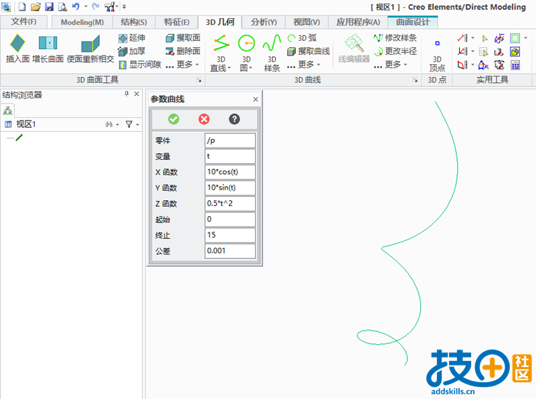Click the 视区1 viewport icon
This screenshot has width=536, height=399.
8,125
